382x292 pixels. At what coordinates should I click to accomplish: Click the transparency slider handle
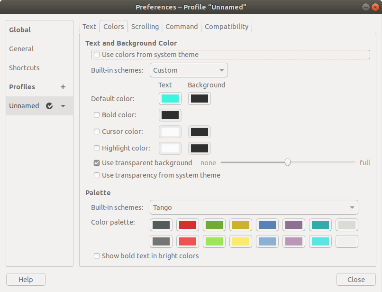pos(288,162)
